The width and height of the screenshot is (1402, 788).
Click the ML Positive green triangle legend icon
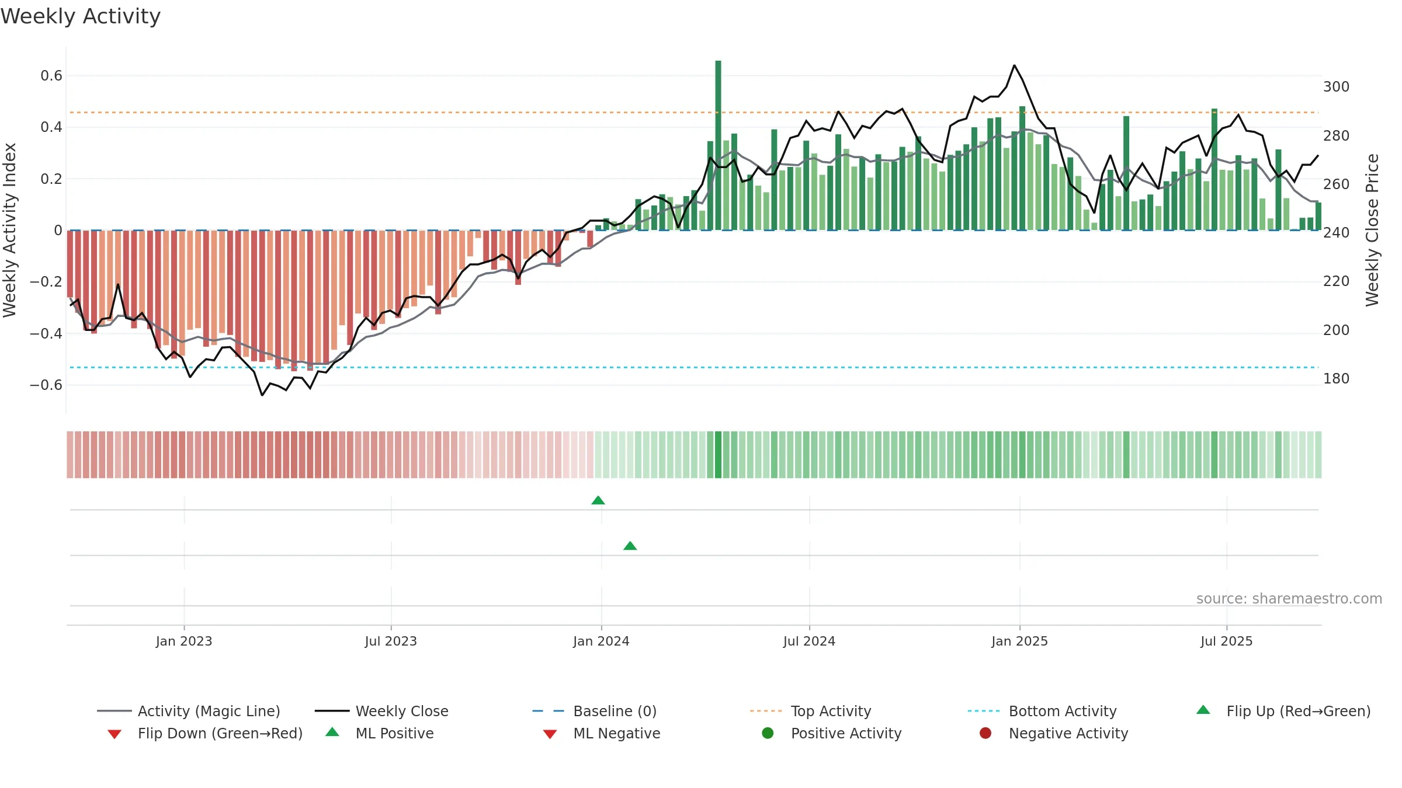point(332,732)
